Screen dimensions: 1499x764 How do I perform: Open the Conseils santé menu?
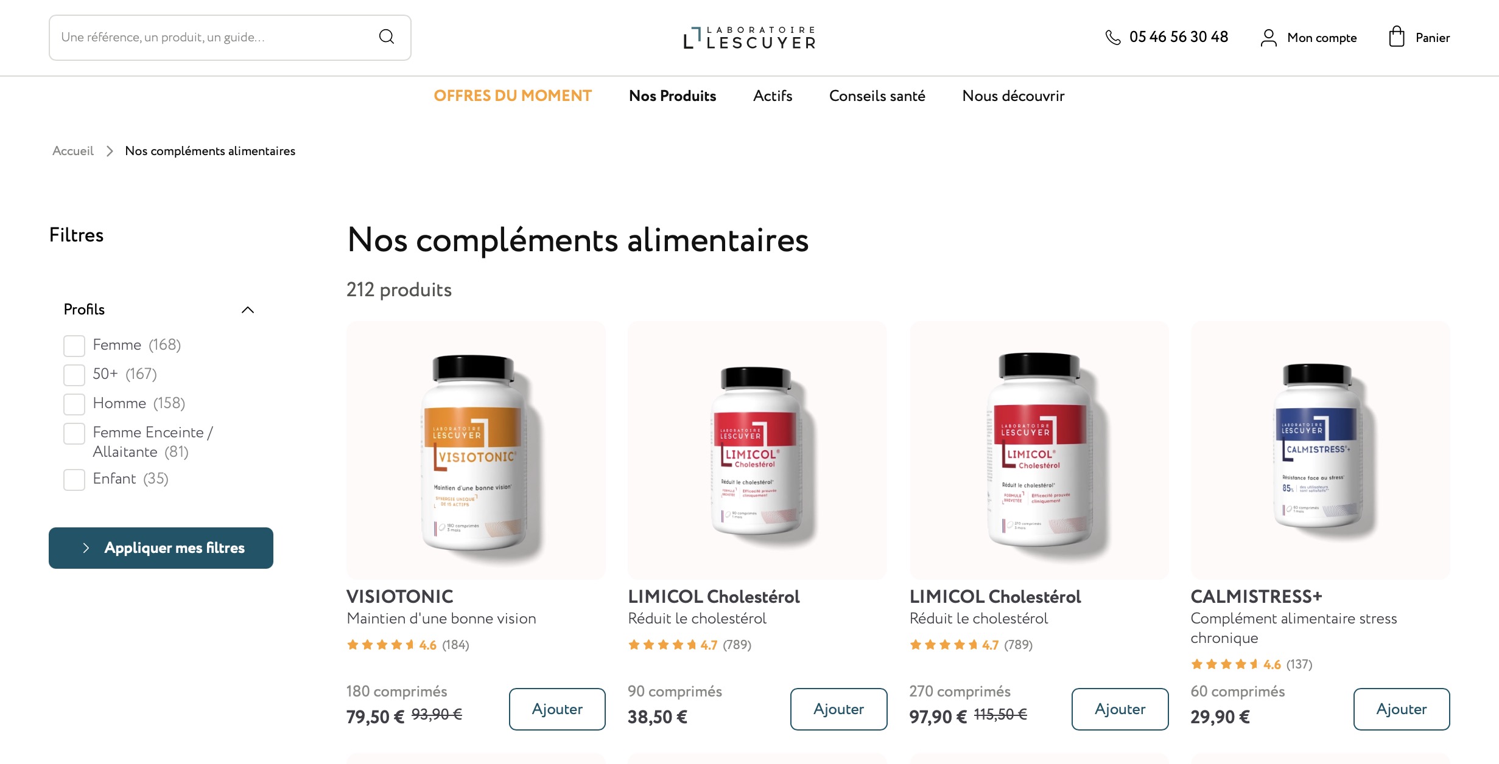pos(877,96)
